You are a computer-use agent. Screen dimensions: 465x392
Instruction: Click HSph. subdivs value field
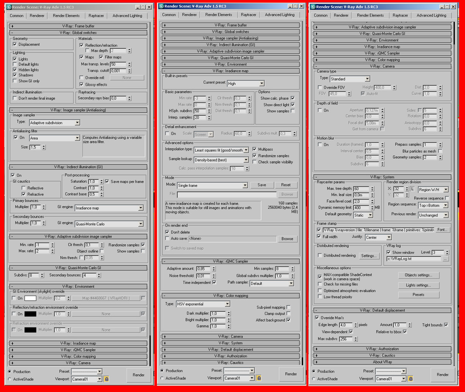pyautogui.click(x=200, y=111)
